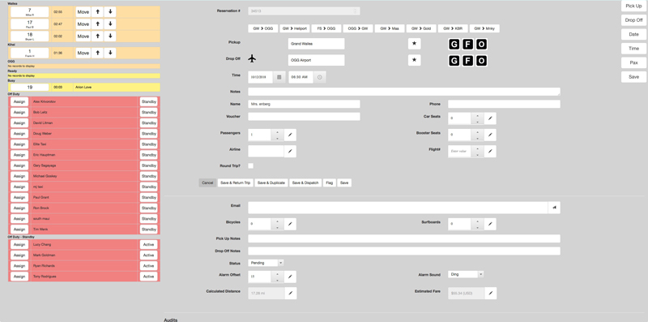The width and height of the screenshot is (648, 322).
Task: Put Alex Krivorotov on Standby
Action: point(149,101)
